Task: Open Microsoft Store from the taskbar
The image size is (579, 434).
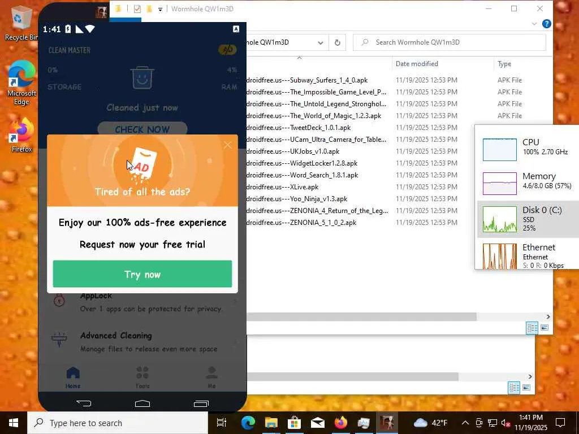Action: pyautogui.click(x=294, y=423)
